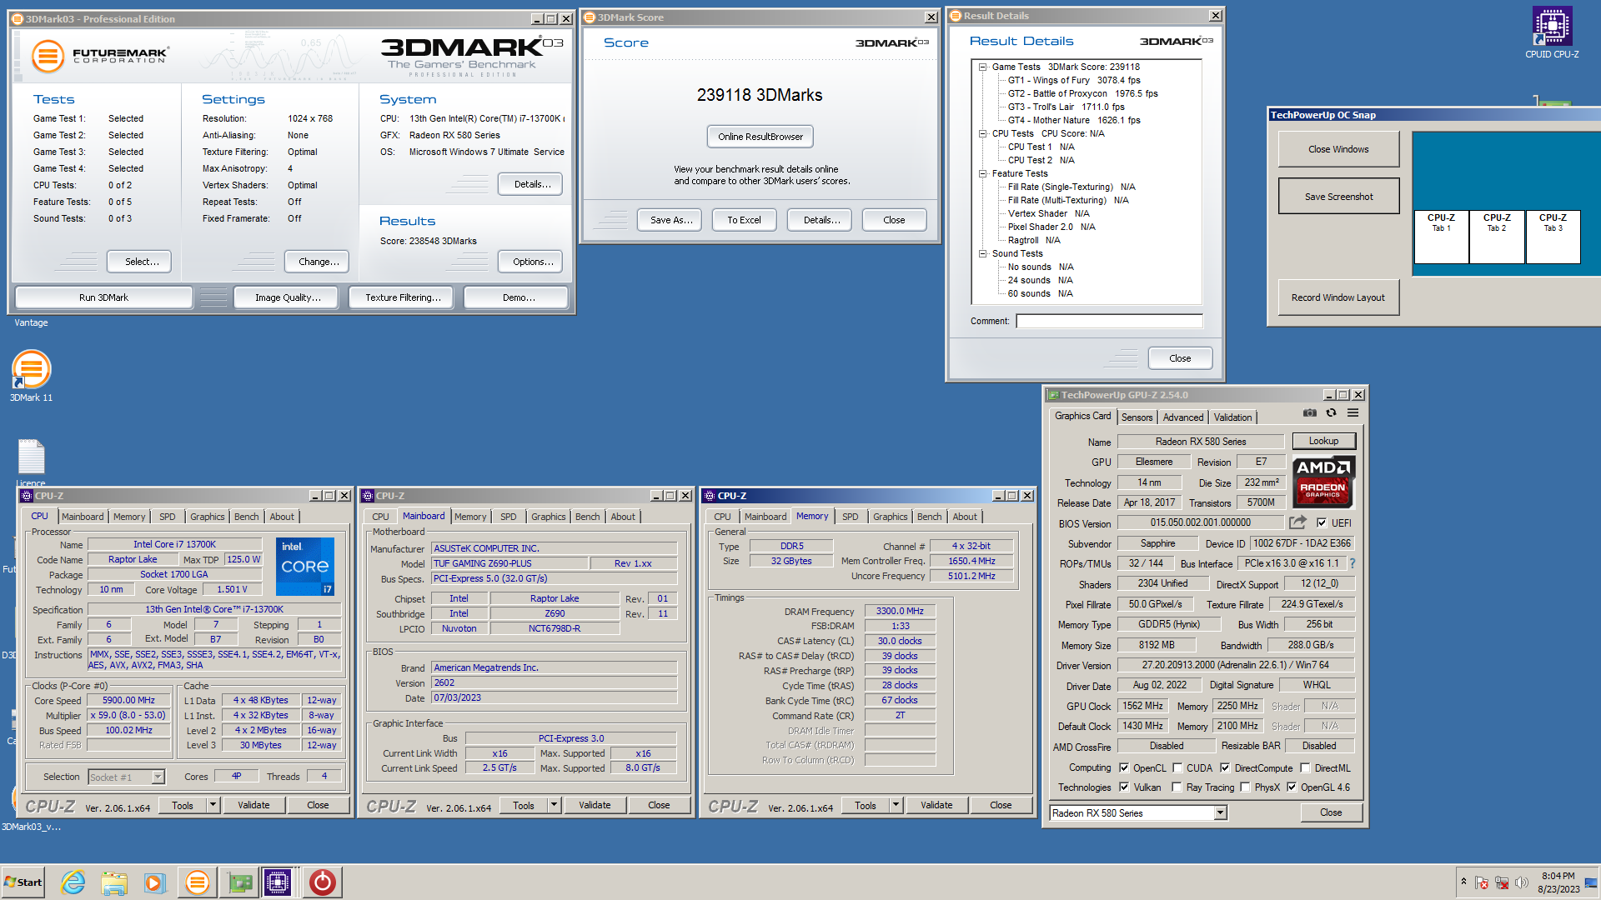Open Bench tab in CPU-Z Mainboard window
1601x900 pixels.
coord(587,517)
